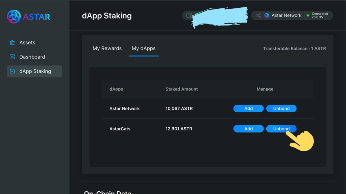Viewport: 346px width, 194px height.
Task: Click the Astar logo in sidebar
Action: tap(29, 17)
